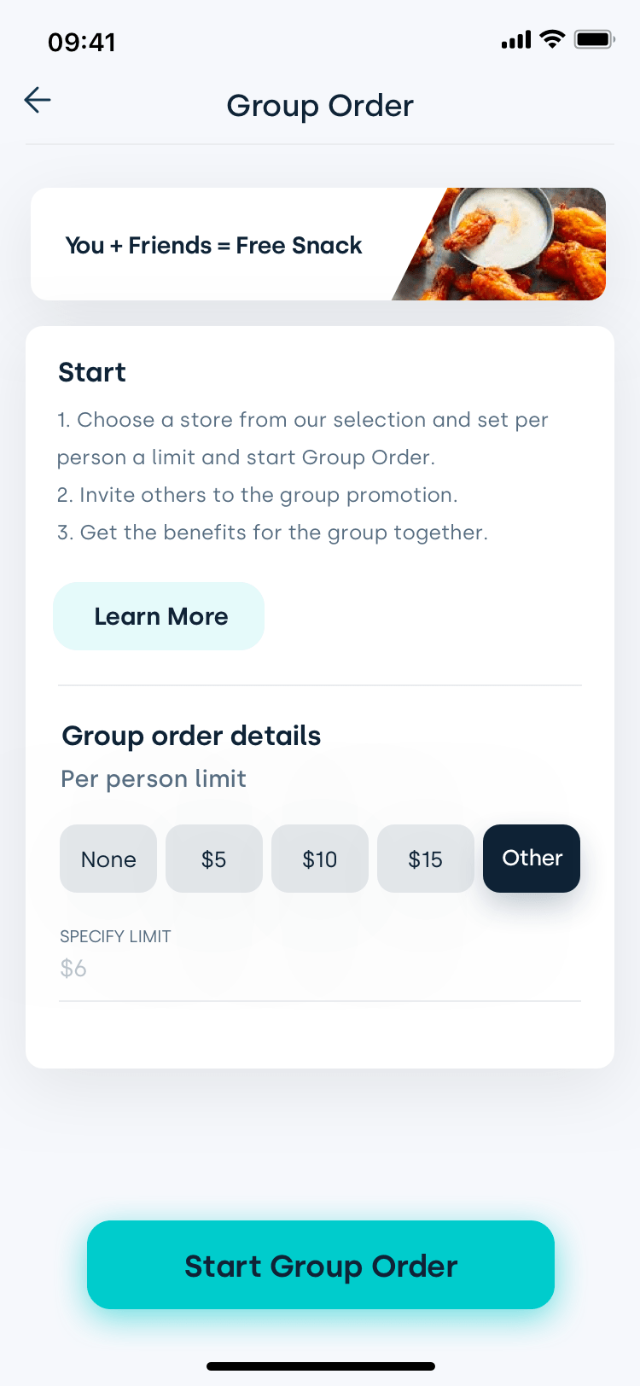The height and width of the screenshot is (1386, 640).
Task: Open the Learn More info
Action: coord(159,616)
